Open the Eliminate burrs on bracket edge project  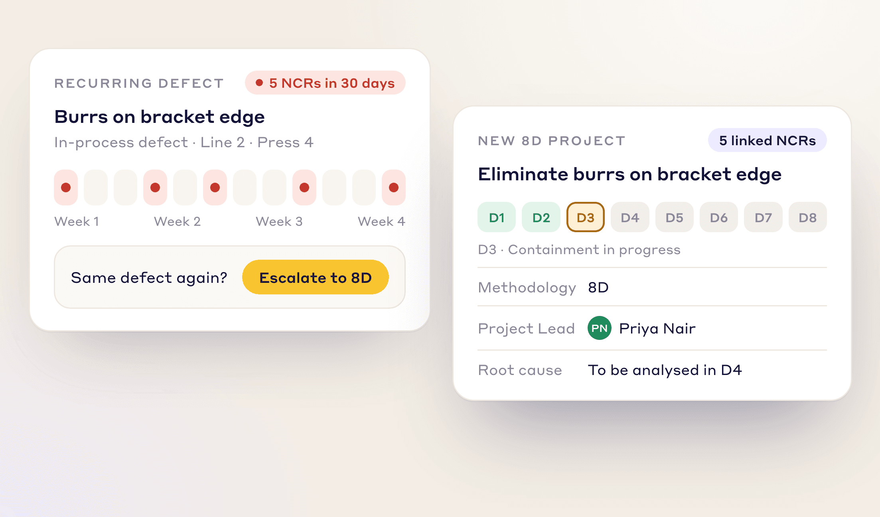[x=629, y=174]
